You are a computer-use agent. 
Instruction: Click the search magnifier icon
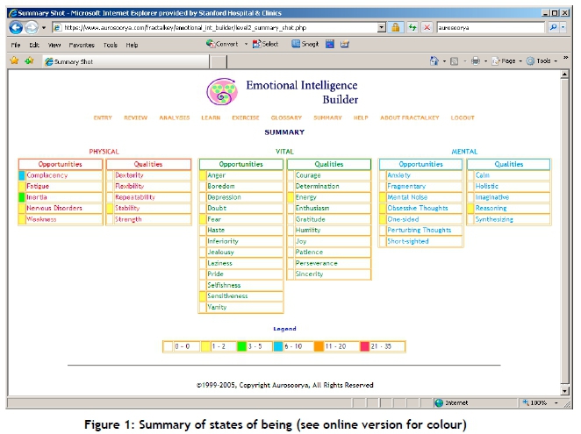[x=554, y=27]
